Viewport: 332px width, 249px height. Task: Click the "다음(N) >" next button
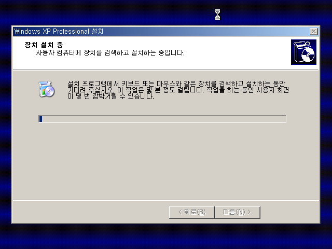pyautogui.click(x=238, y=212)
